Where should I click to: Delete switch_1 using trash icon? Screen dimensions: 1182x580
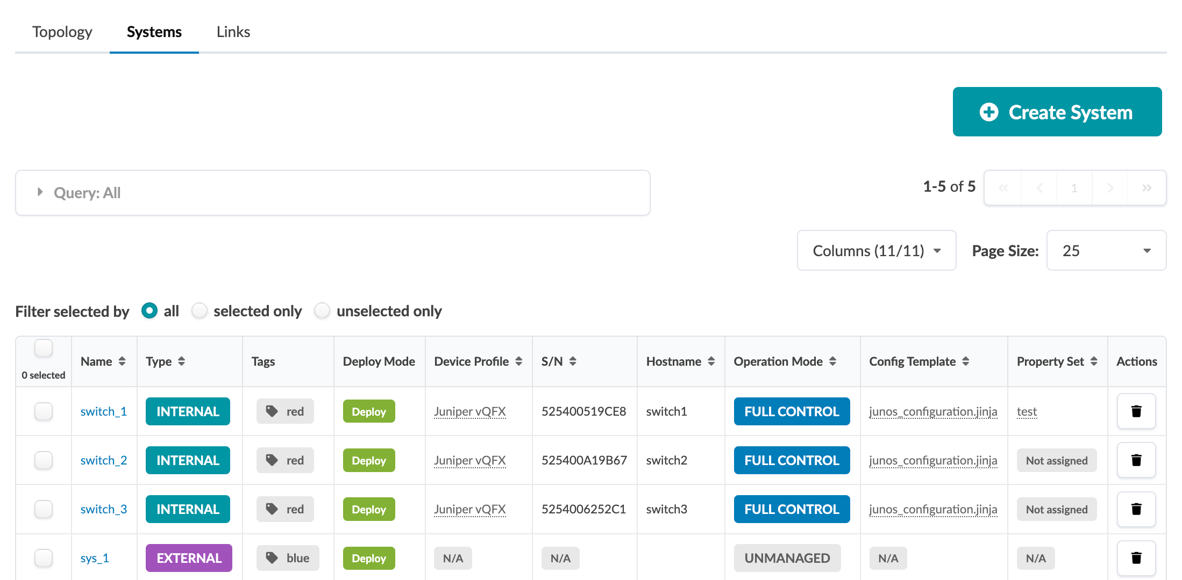1136,411
